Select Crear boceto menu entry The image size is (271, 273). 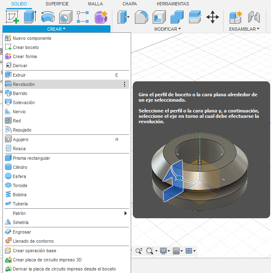tap(67, 47)
